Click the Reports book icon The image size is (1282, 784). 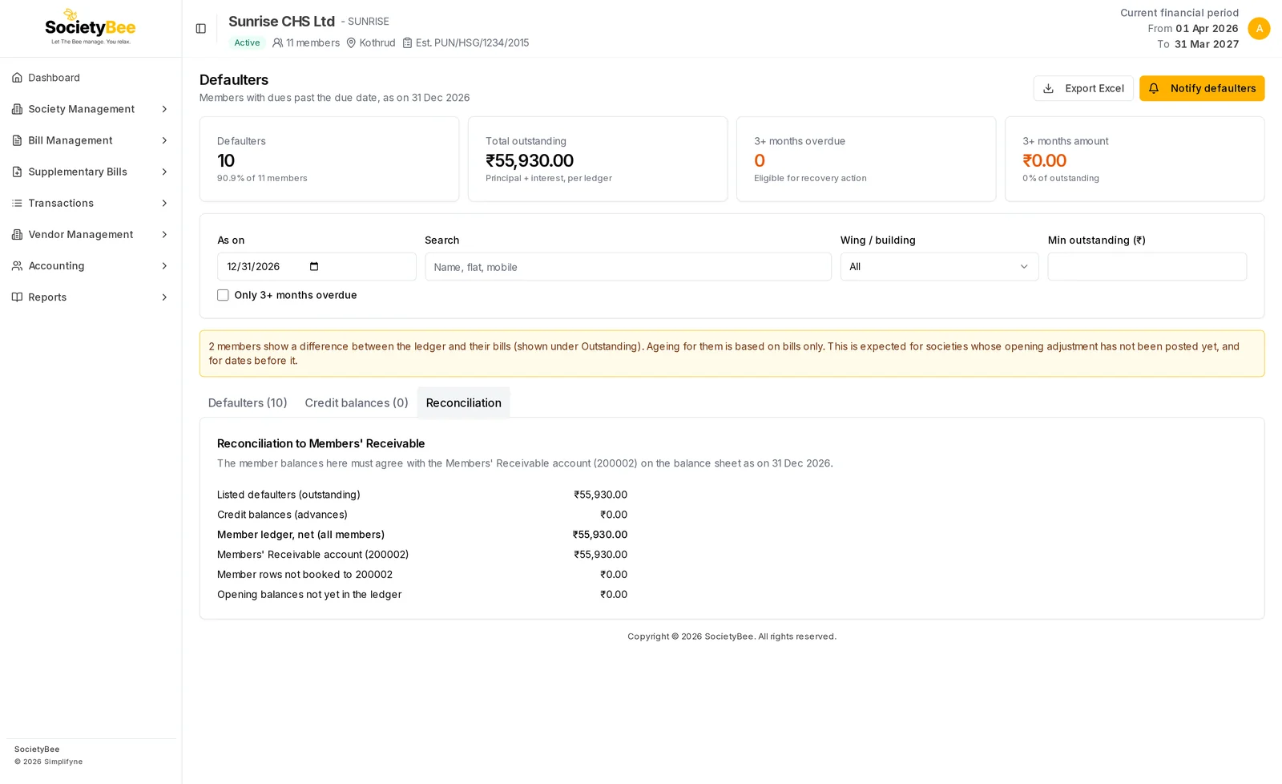click(17, 297)
